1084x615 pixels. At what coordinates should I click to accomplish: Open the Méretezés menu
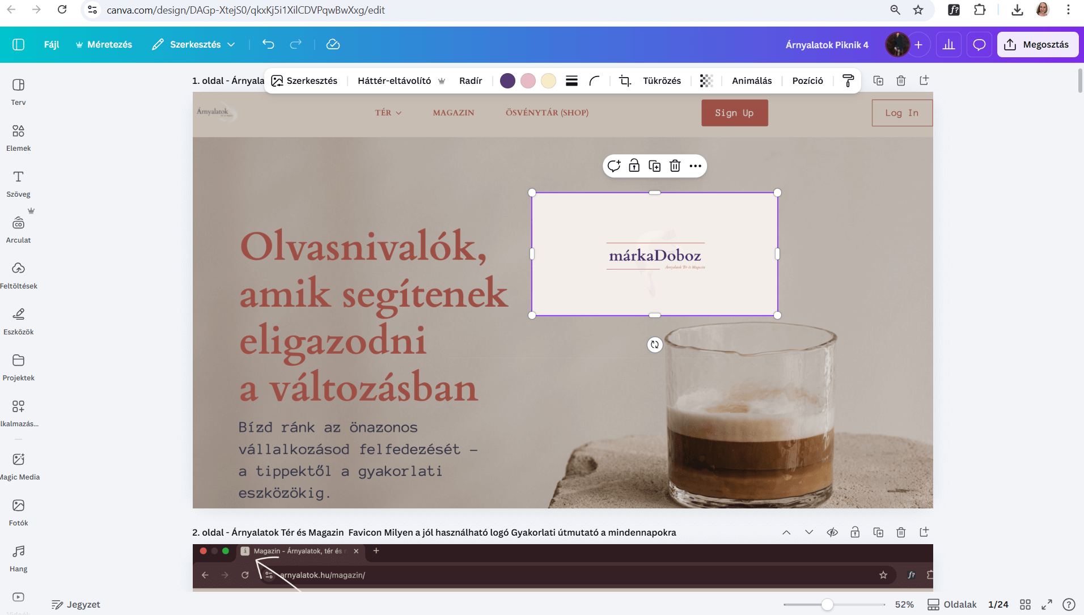[104, 44]
